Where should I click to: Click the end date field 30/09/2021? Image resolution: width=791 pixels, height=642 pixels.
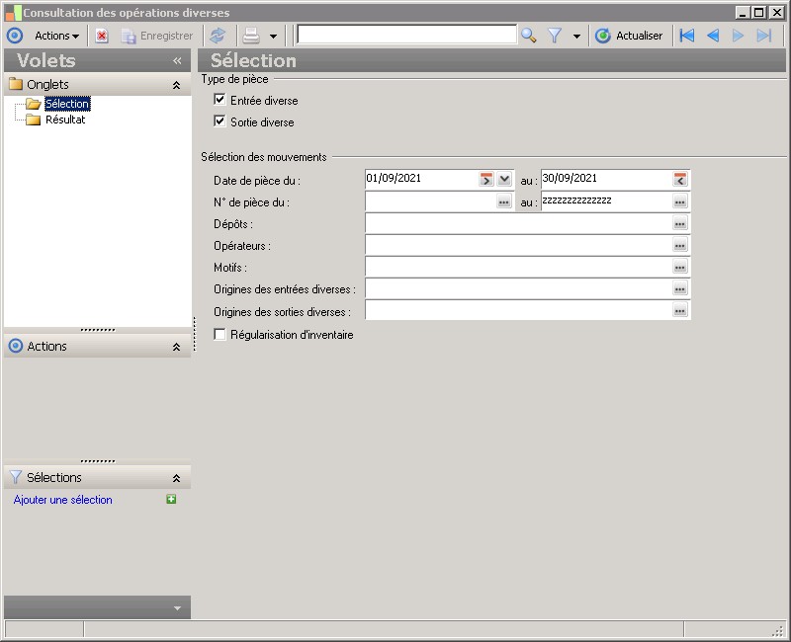pos(606,179)
